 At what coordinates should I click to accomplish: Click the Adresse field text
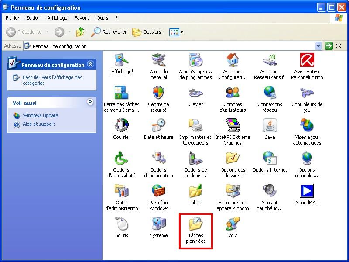click(60, 46)
